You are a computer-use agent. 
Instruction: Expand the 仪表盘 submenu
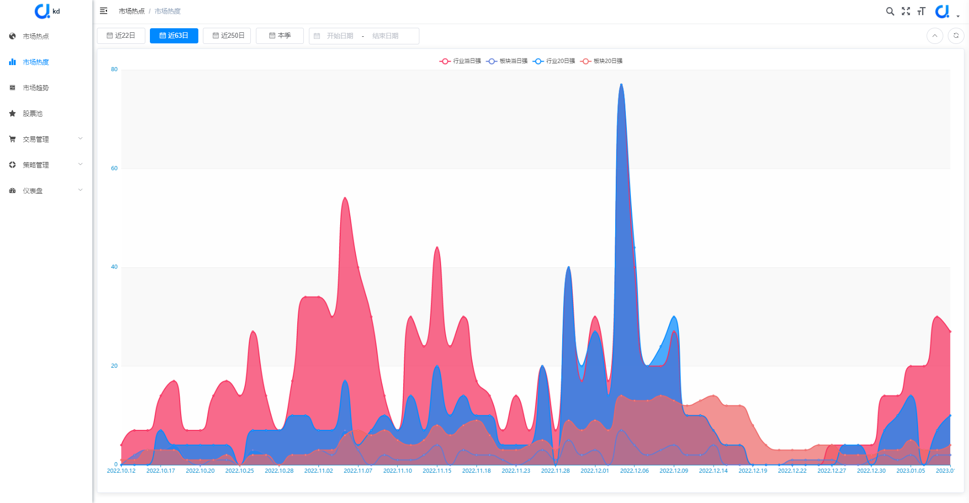click(x=46, y=191)
